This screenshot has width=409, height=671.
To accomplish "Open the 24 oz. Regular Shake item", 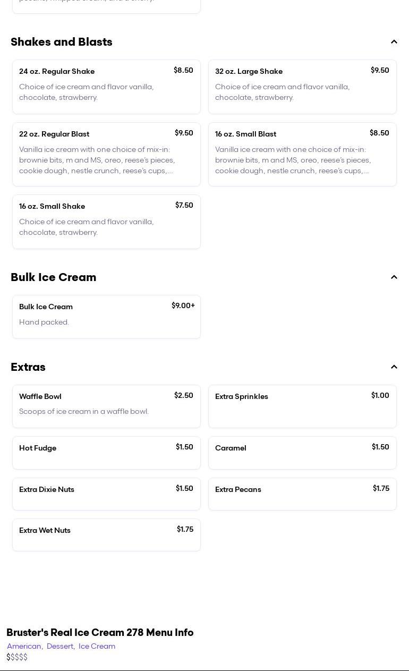I will [106, 87].
